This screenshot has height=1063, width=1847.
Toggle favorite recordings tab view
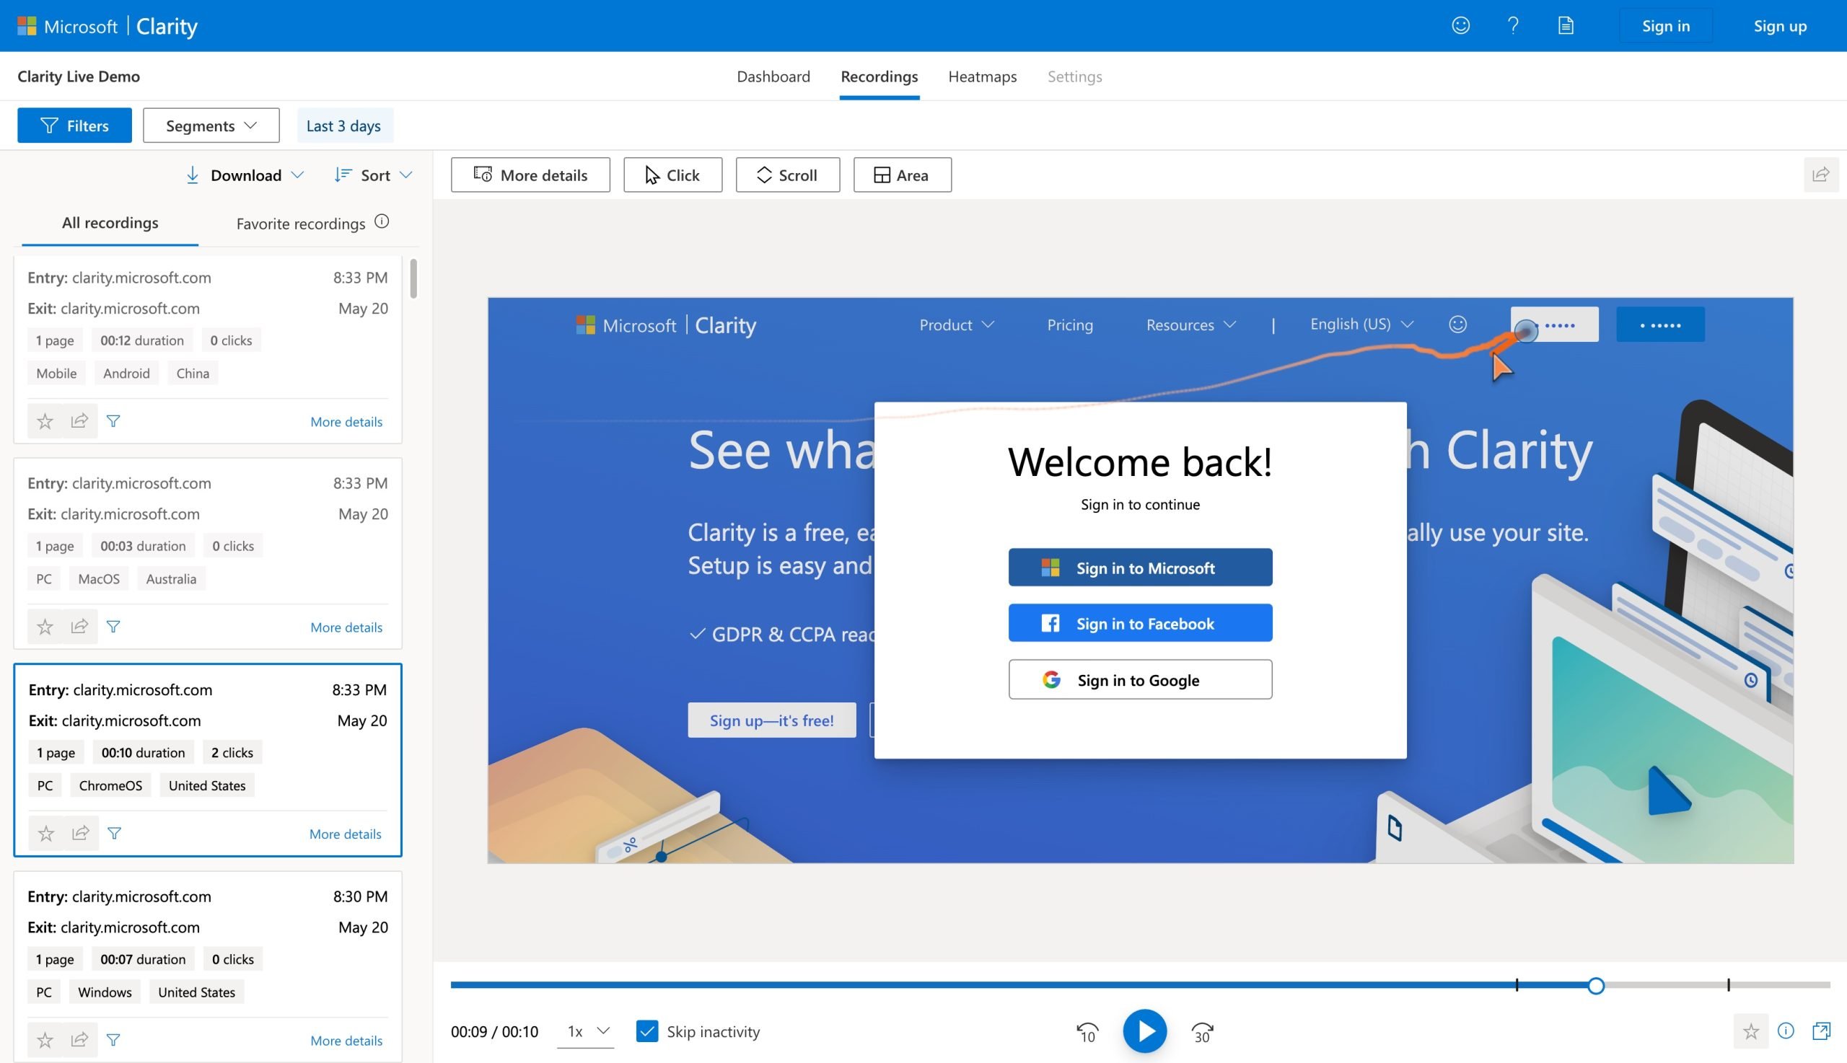click(301, 222)
